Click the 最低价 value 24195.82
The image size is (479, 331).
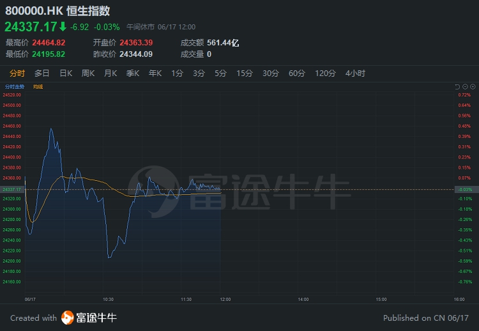click(x=49, y=54)
